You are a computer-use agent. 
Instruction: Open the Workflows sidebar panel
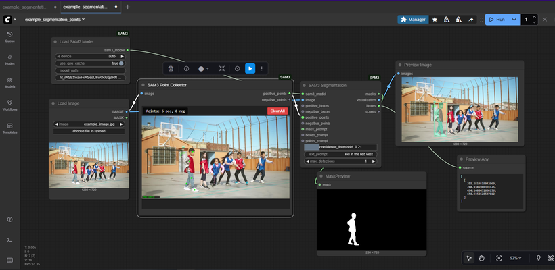tap(9, 105)
